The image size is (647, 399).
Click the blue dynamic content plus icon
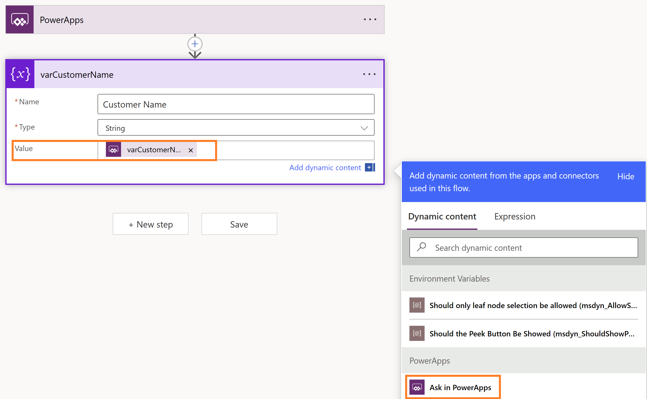click(369, 167)
